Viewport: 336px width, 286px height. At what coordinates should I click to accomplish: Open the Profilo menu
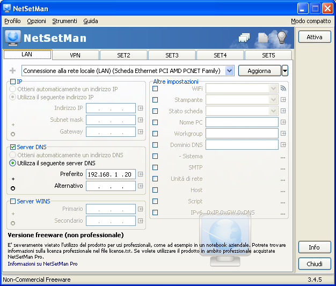click(x=12, y=21)
